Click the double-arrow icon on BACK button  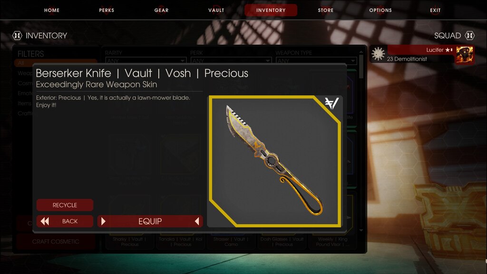pyautogui.click(x=45, y=221)
